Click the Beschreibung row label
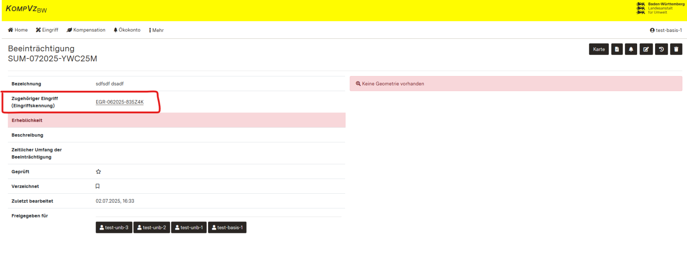687x255 pixels. tap(27, 135)
